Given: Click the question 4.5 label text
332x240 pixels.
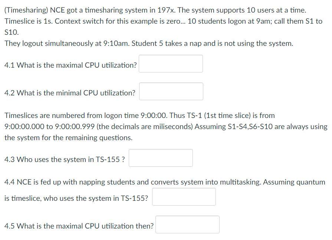Looking at the screenshot, I should pos(79,225).
